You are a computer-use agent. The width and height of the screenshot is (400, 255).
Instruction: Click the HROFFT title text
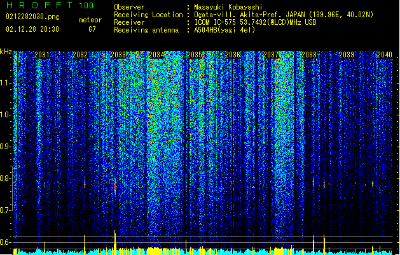pyautogui.click(x=39, y=5)
